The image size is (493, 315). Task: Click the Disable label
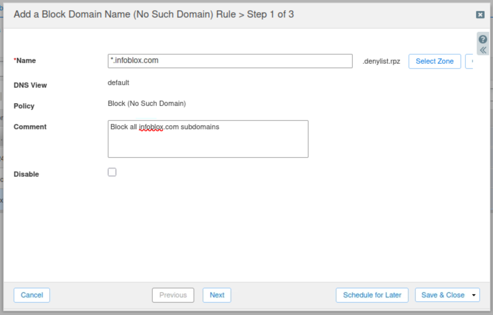pyautogui.click(x=26, y=174)
